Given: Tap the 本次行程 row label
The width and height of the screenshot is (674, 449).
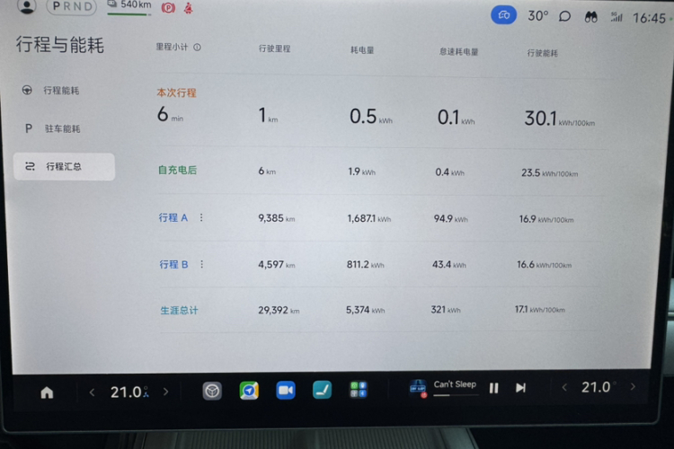Looking at the screenshot, I should [176, 92].
